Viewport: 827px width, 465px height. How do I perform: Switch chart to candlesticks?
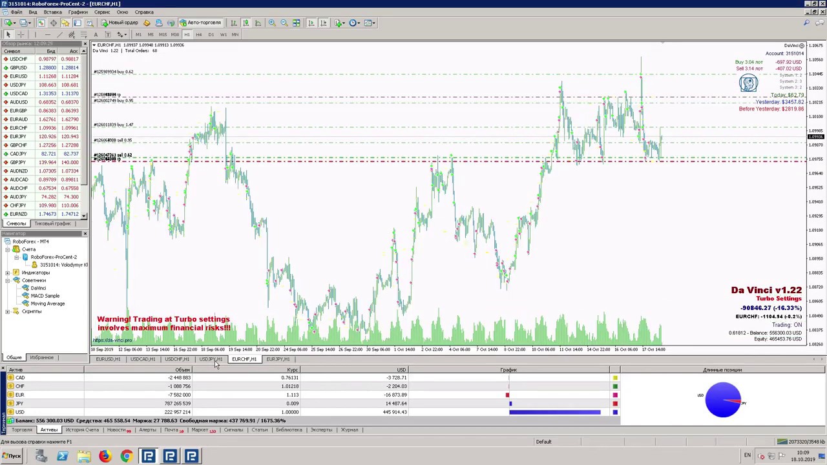click(246, 23)
